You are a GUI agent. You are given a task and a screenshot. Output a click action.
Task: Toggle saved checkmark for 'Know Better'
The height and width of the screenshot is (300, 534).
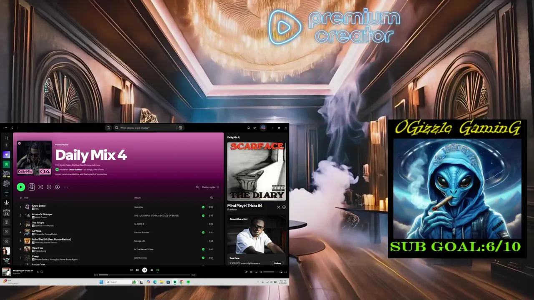(x=203, y=207)
